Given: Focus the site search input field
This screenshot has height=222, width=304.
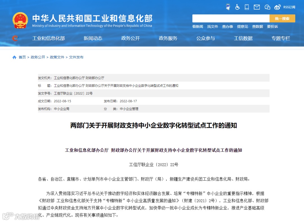Looking at the screenshot, I should click(231, 18).
